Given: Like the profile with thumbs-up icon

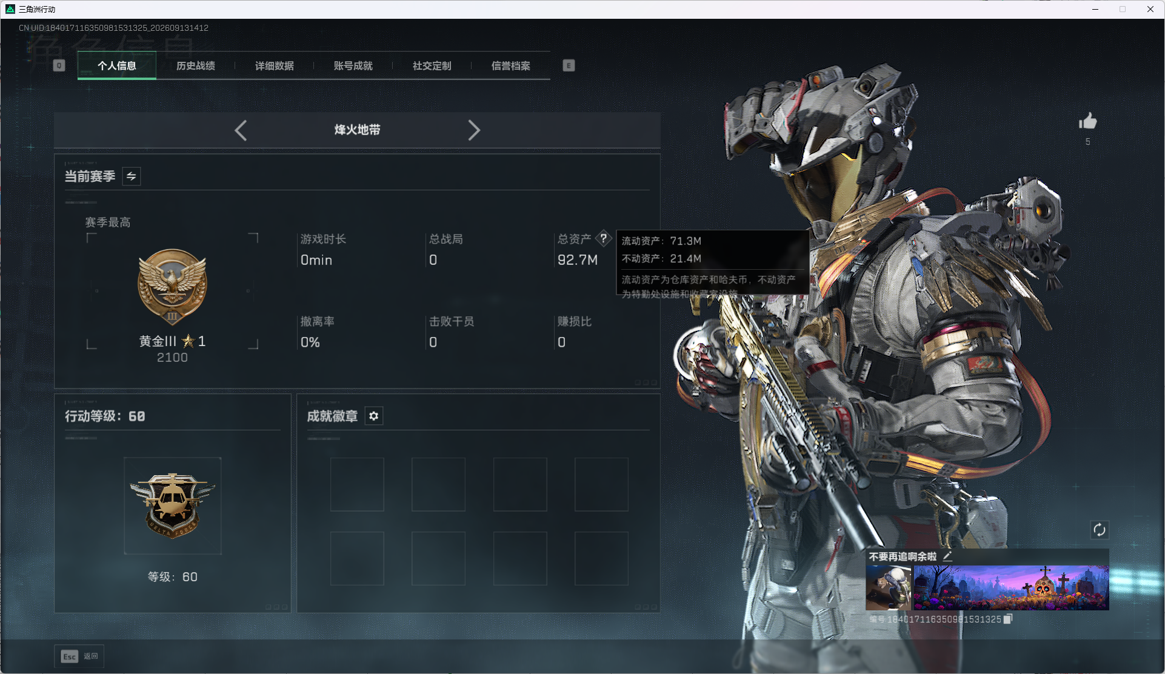Looking at the screenshot, I should tap(1088, 121).
